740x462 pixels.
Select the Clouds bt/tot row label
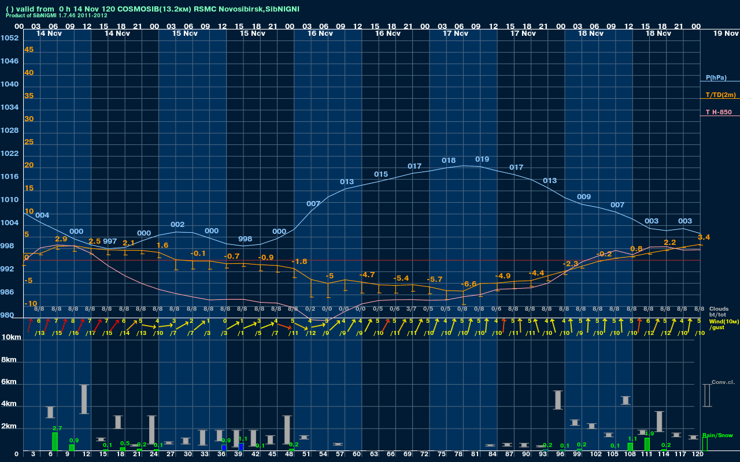[x=719, y=311]
